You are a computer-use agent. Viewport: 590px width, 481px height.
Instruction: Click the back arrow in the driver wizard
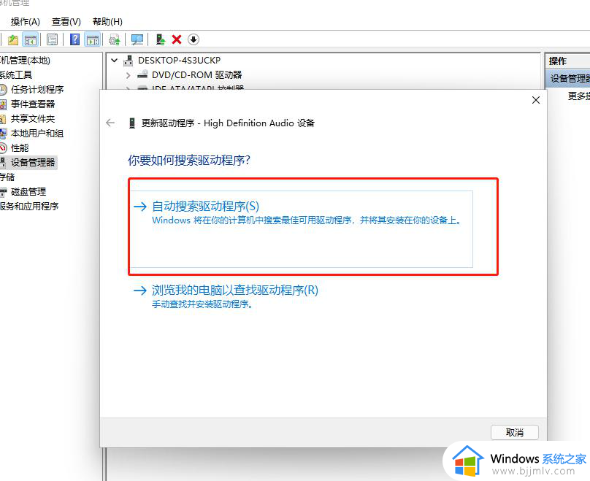(x=110, y=123)
